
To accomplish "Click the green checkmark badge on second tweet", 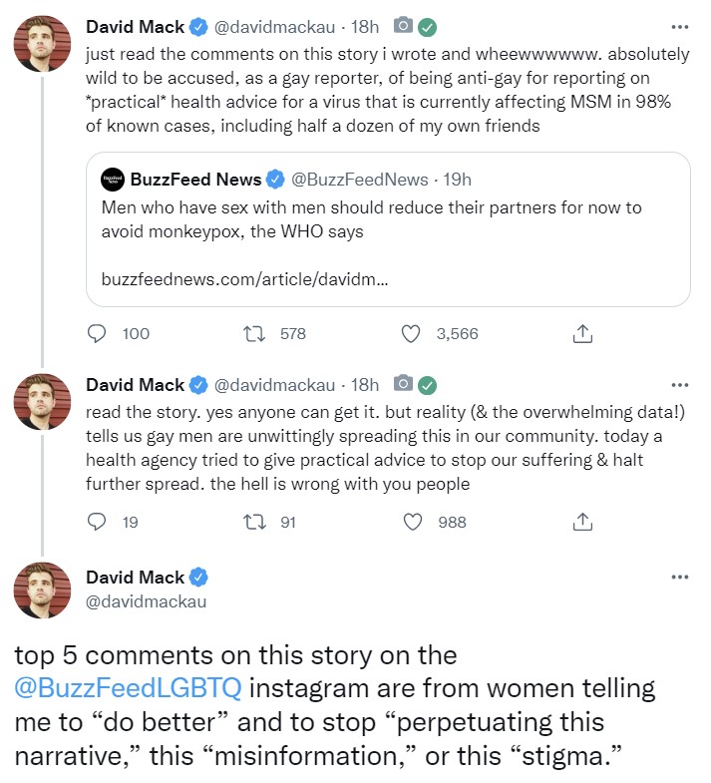I will 427,385.
